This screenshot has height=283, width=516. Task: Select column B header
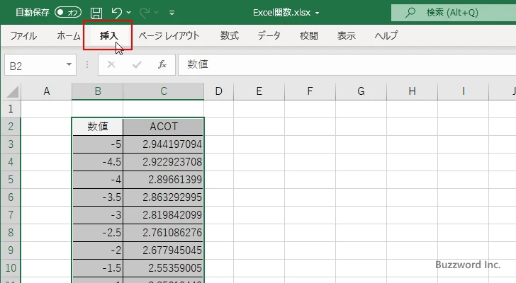click(97, 91)
